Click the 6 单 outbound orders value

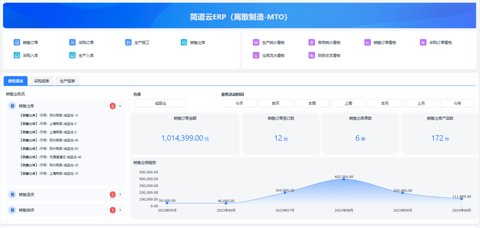[360, 138]
